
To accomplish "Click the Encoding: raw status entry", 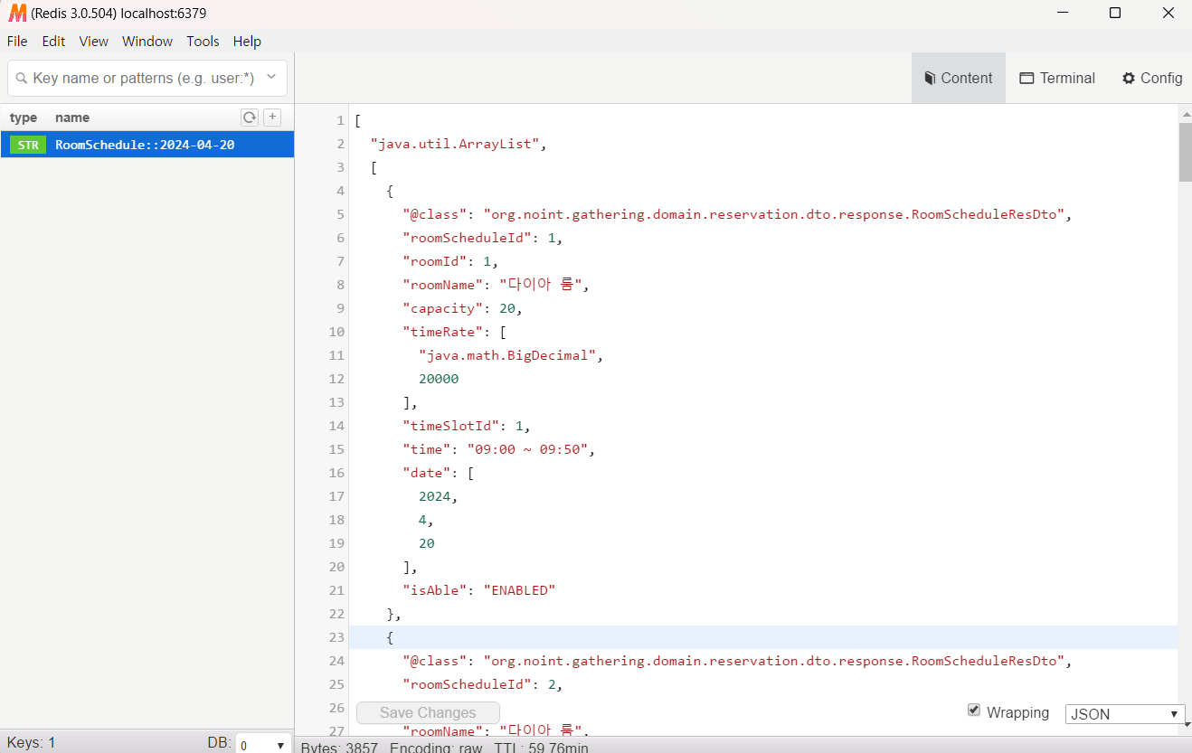I will tap(436, 748).
